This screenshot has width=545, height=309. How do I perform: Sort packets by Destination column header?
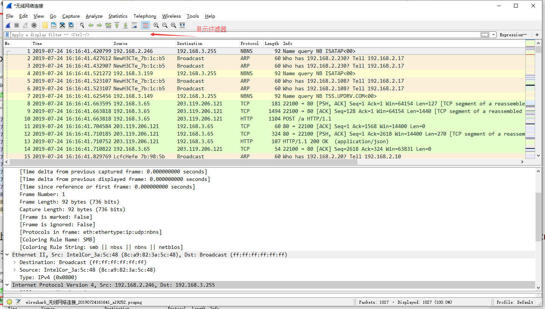point(208,43)
